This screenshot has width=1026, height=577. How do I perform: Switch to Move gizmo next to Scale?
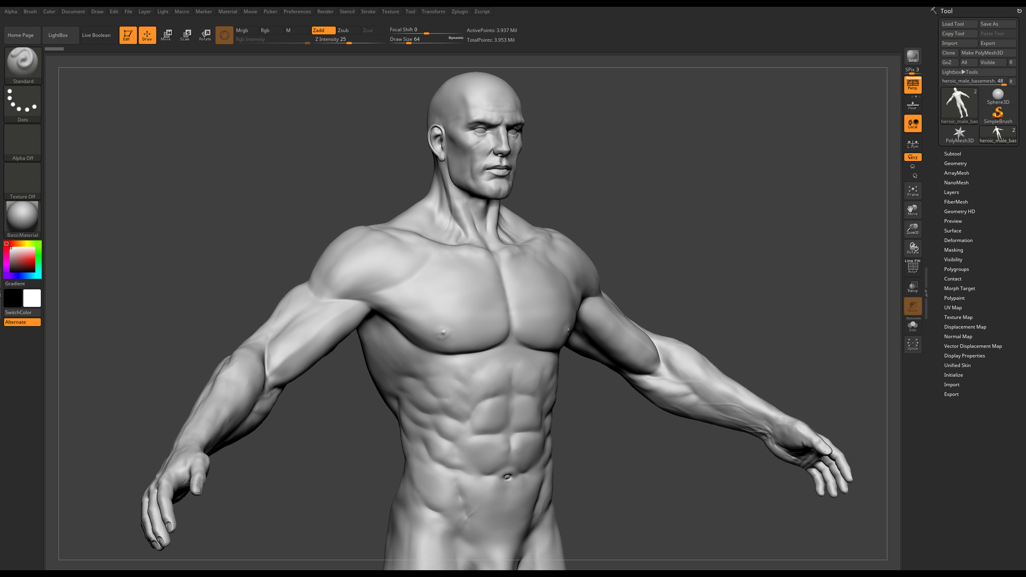(x=166, y=35)
